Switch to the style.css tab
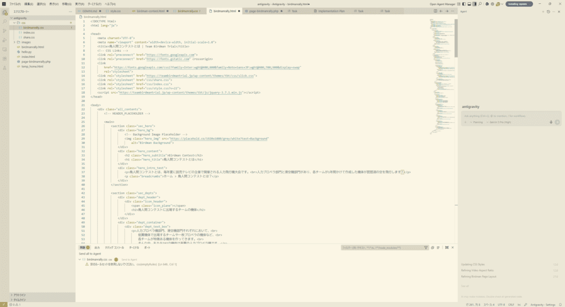The height and width of the screenshot is (307, 565). click(x=115, y=10)
